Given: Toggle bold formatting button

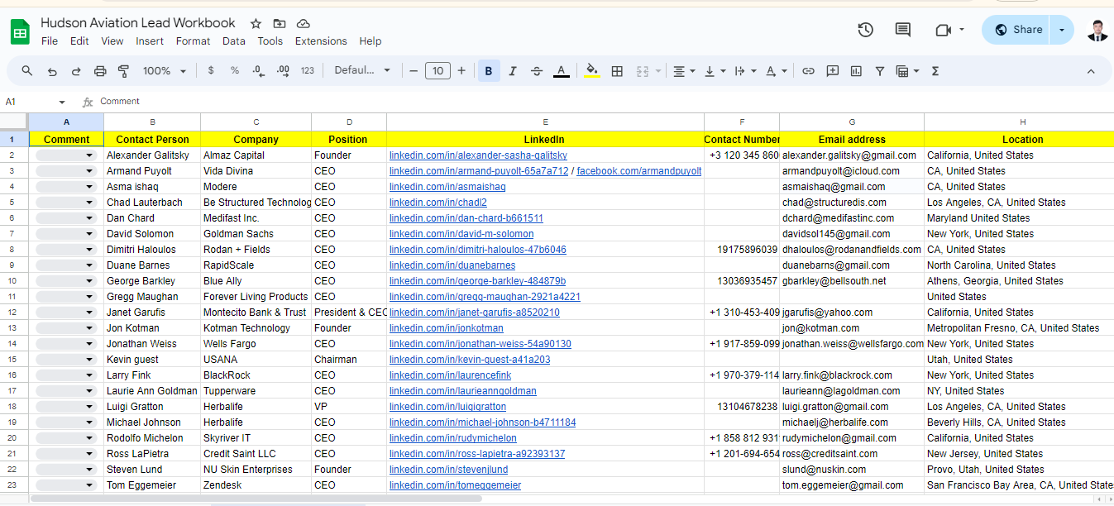Looking at the screenshot, I should point(489,71).
